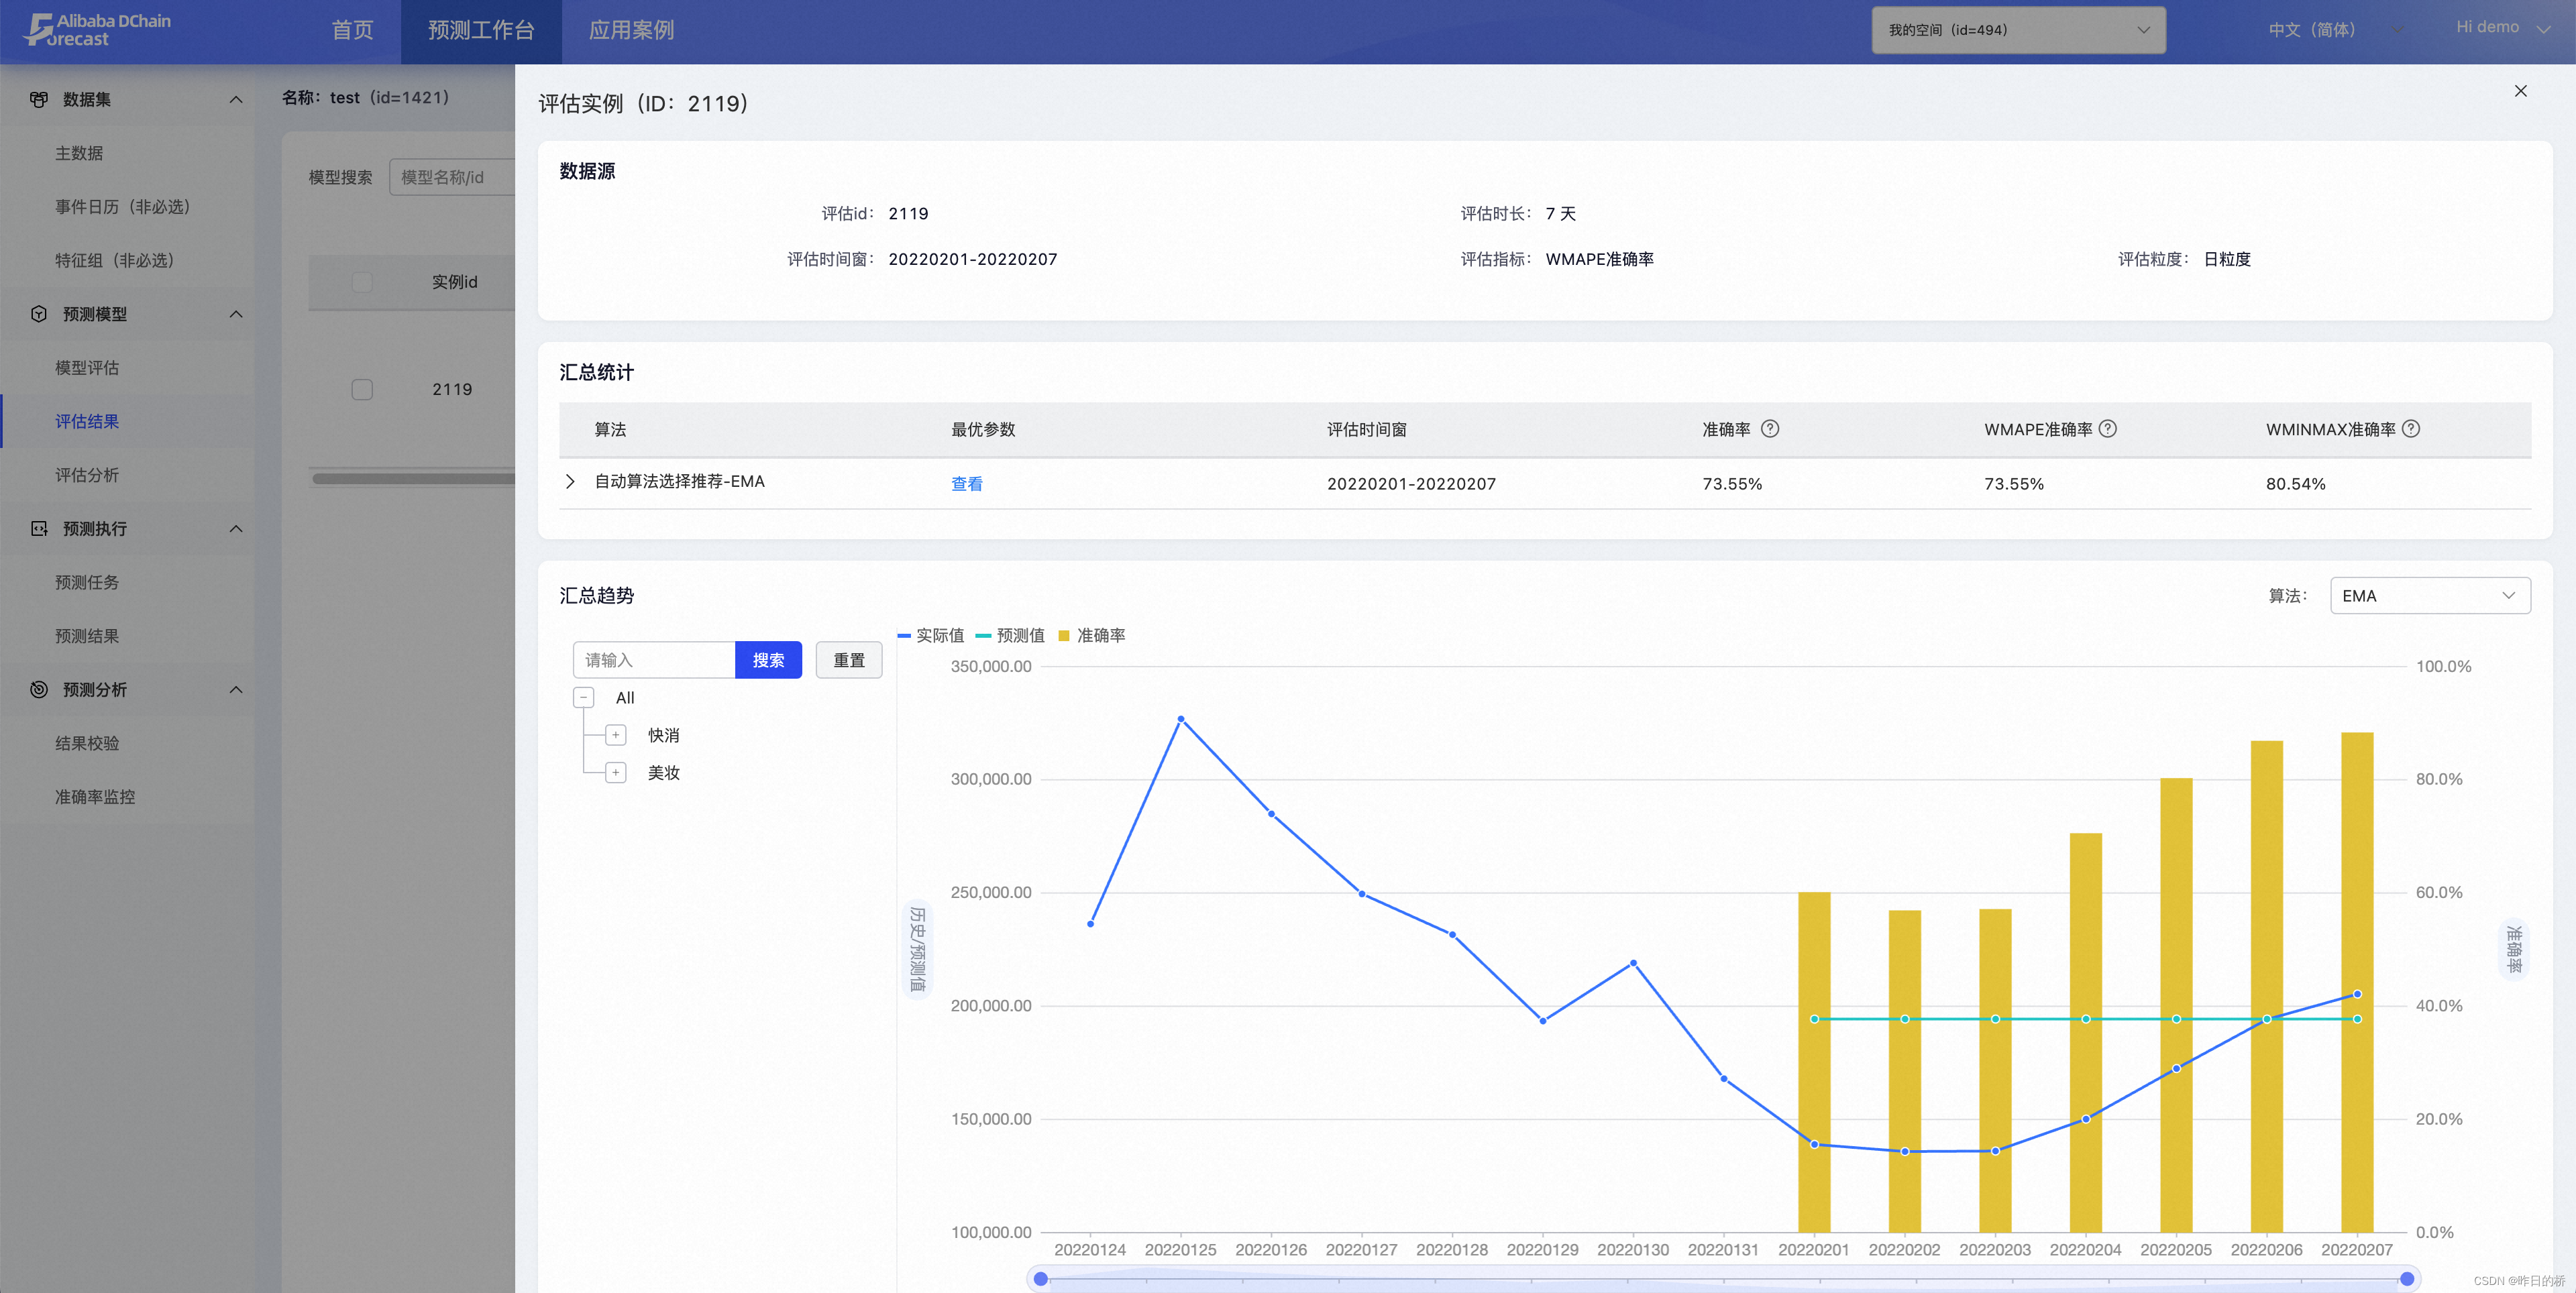
Task: Click the Alibaba DChain Forecast logo
Action: pyautogui.click(x=98, y=30)
